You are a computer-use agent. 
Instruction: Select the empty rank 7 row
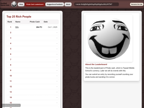pos(32,60)
